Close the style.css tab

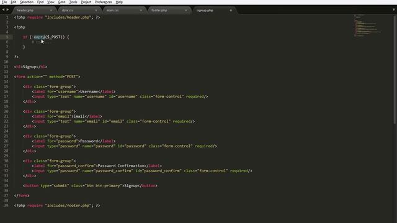pyautogui.click(x=96, y=11)
